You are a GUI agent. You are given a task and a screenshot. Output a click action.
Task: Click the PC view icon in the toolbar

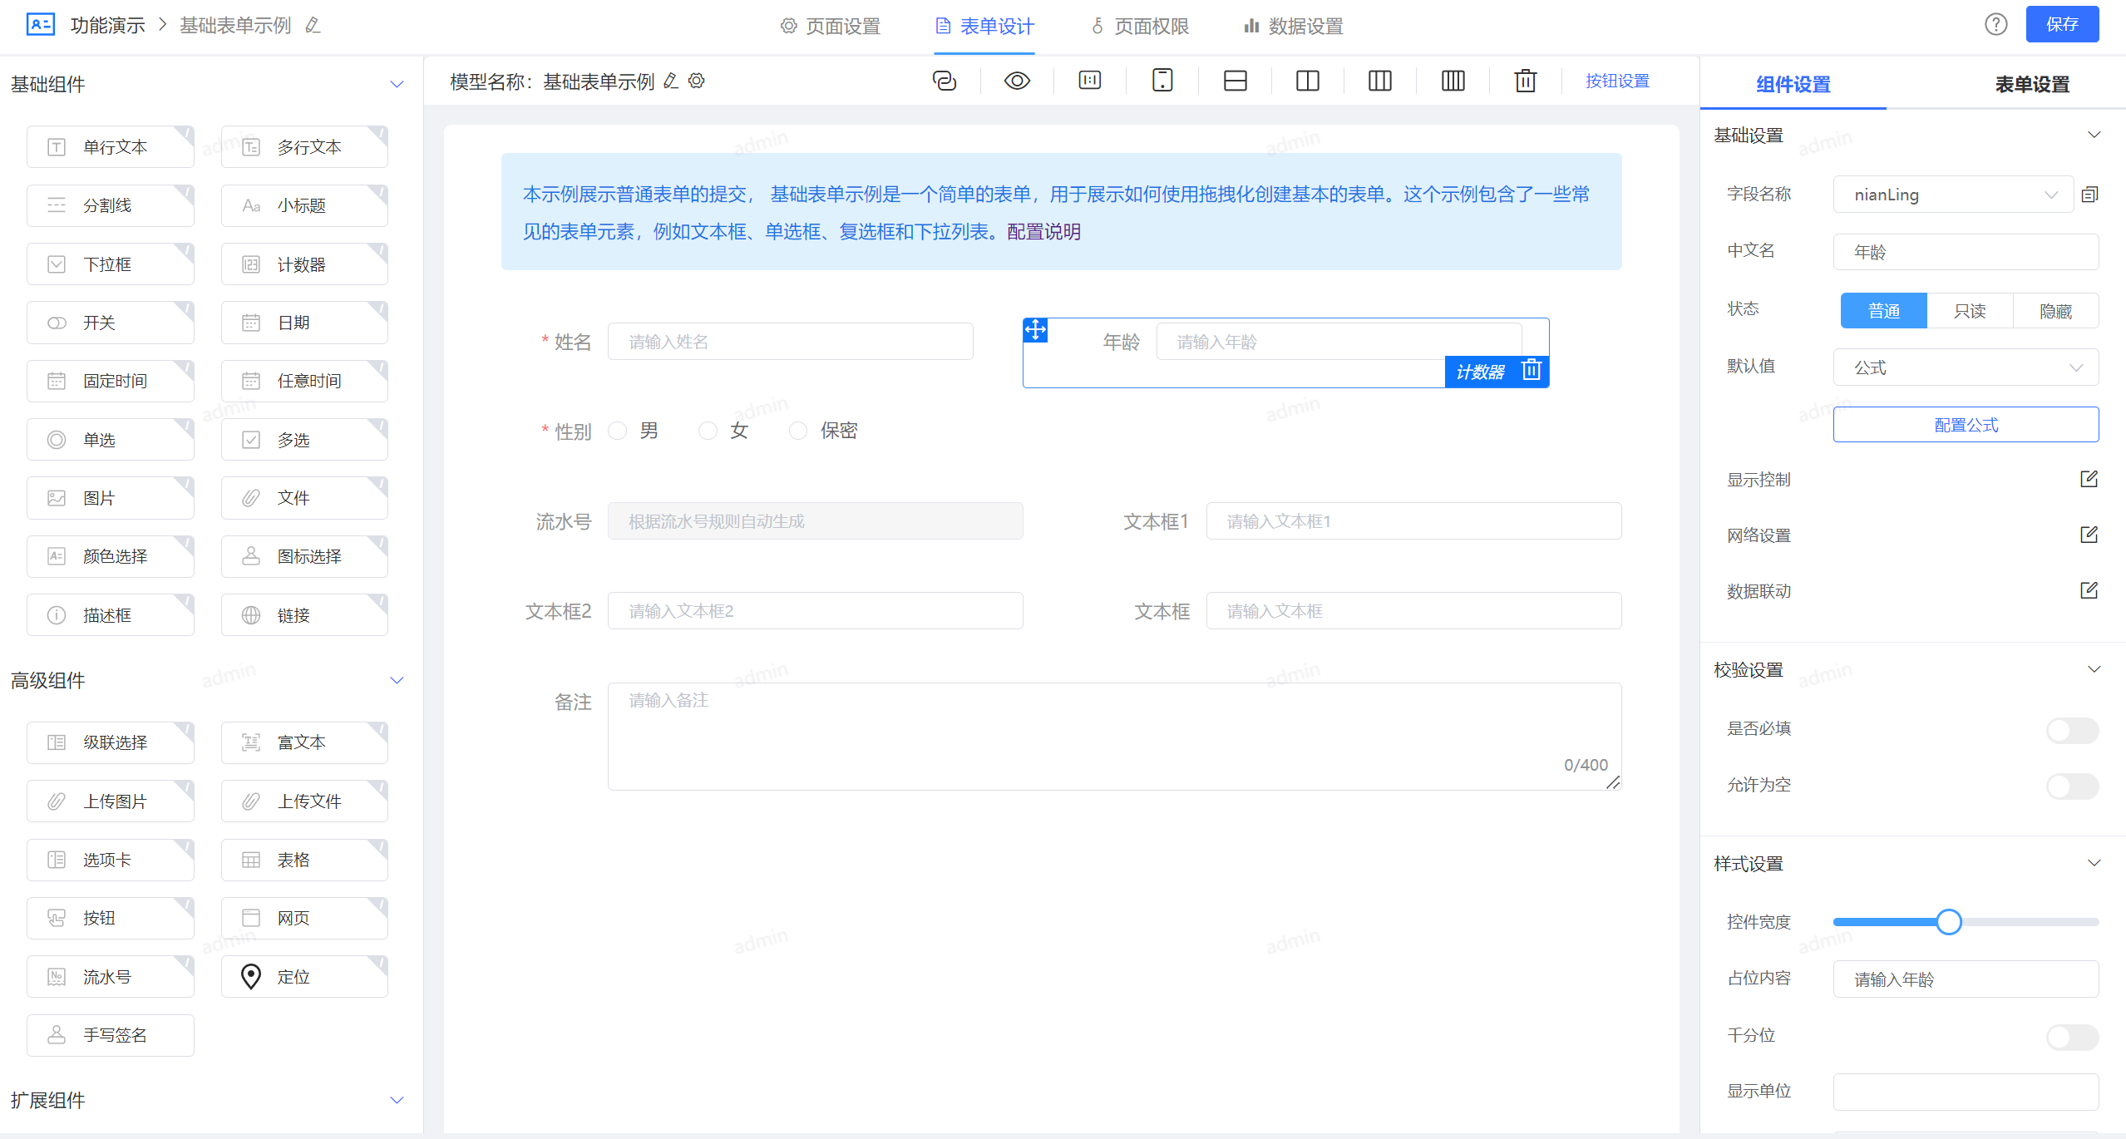[1089, 81]
